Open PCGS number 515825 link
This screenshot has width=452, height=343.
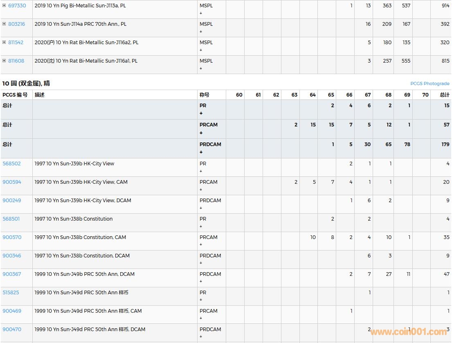coord(11,293)
